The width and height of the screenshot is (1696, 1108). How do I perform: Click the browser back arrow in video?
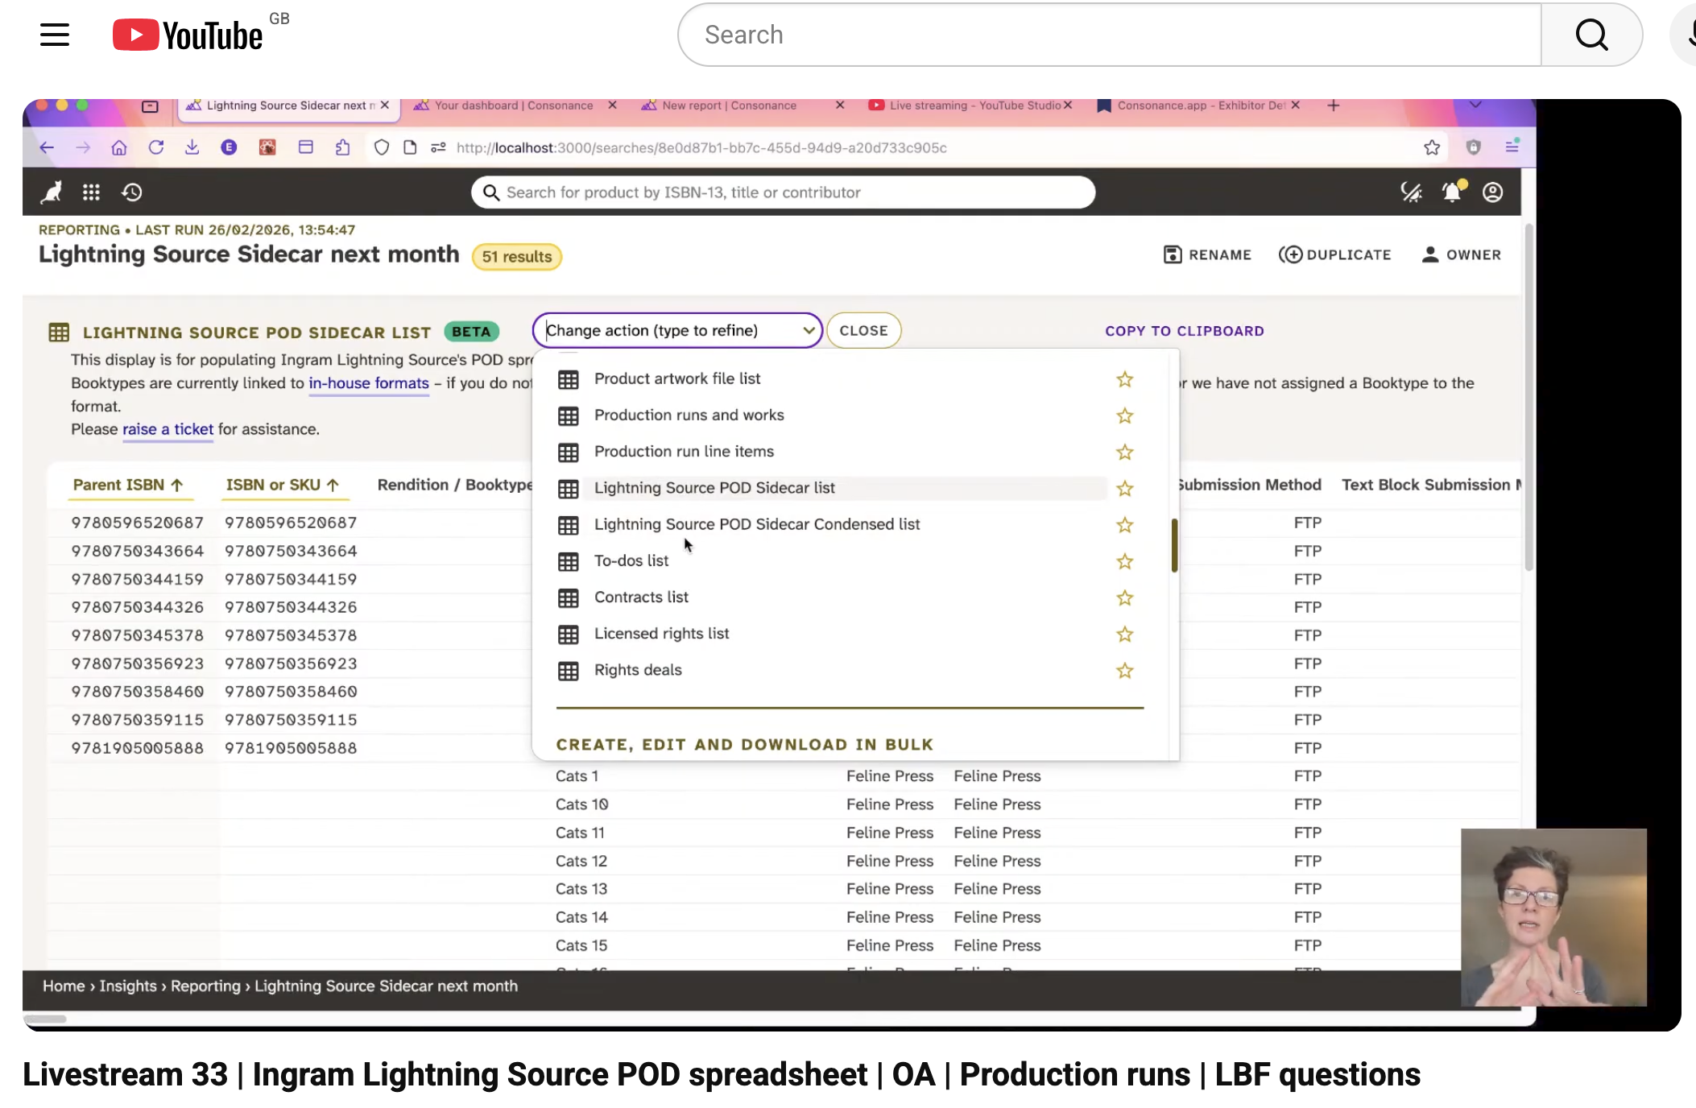(x=47, y=148)
